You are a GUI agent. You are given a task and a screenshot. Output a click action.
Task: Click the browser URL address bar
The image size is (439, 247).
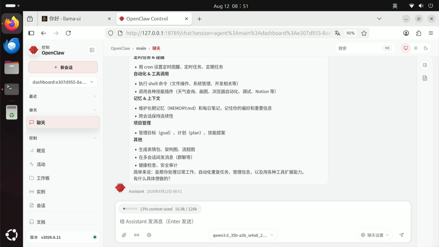click(x=228, y=33)
